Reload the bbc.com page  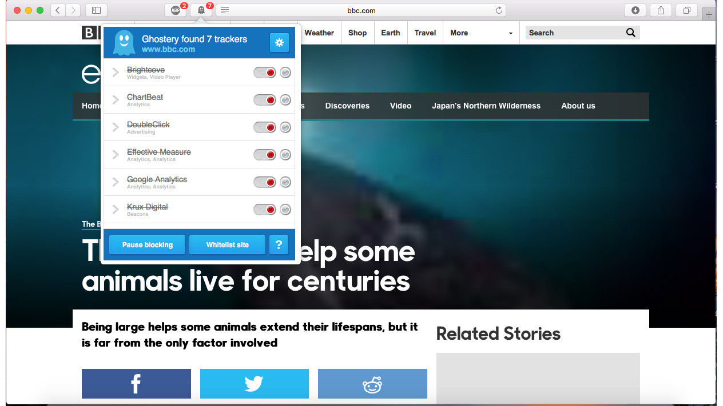(x=499, y=10)
